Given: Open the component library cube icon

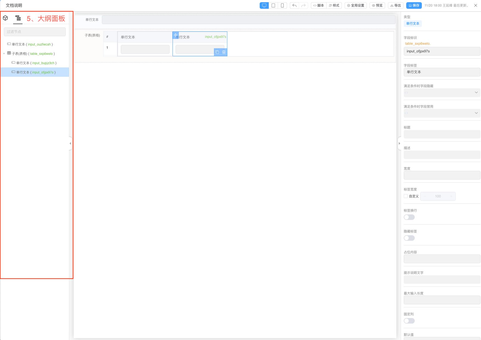Looking at the screenshot, I should (x=5, y=18).
